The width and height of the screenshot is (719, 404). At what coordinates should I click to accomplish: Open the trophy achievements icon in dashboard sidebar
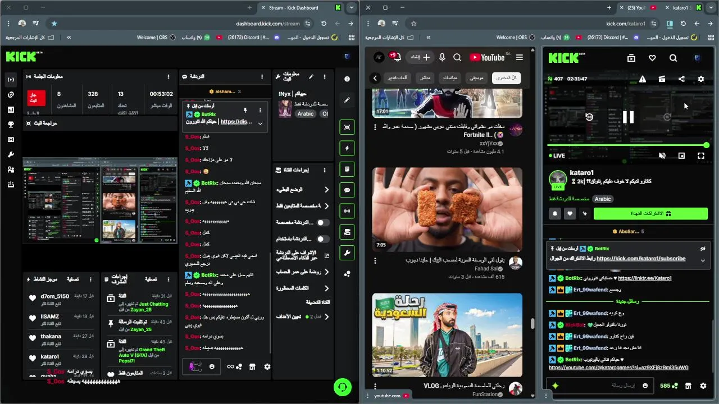tap(11, 125)
